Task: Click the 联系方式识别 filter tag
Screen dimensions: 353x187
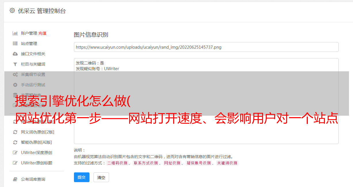Action: [146, 163]
